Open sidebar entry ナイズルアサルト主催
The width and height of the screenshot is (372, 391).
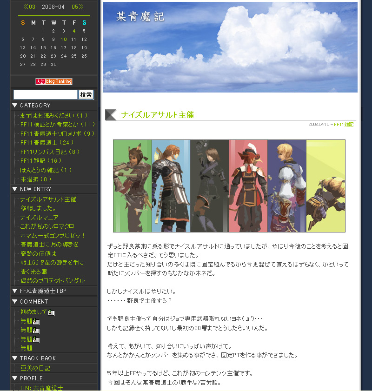pyautogui.click(x=48, y=199)
